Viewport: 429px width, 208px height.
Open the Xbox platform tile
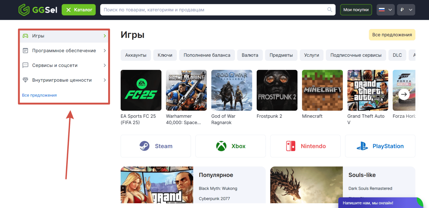click(230, 146)
